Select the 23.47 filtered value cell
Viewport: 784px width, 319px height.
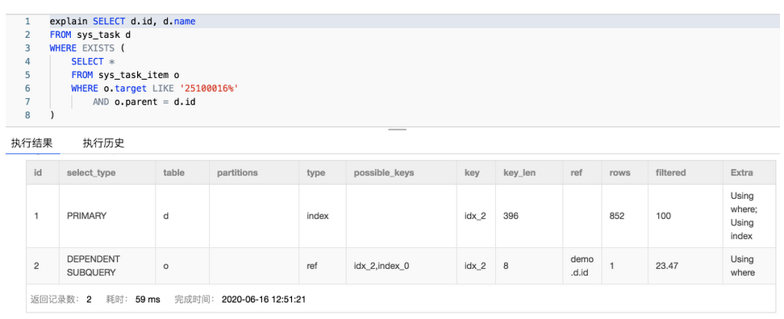pos(666,266)
